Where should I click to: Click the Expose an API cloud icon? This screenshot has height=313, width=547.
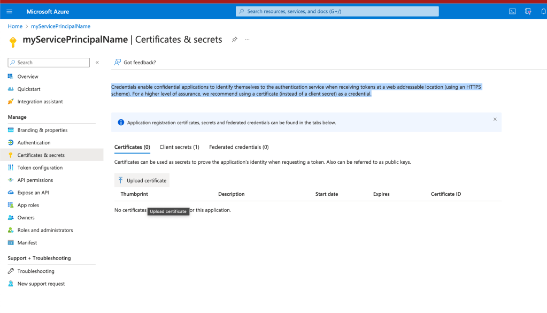click(x=11, y=192)
